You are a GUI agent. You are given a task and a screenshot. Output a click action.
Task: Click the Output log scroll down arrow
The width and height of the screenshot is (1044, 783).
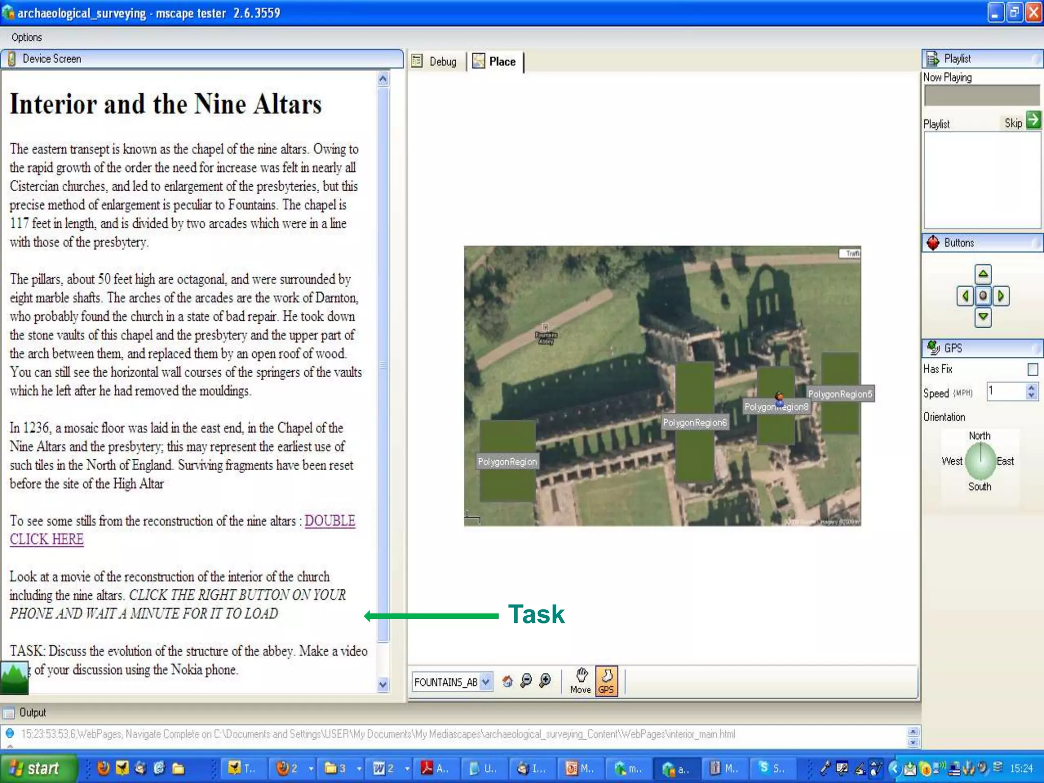click(x=912, y=742)
